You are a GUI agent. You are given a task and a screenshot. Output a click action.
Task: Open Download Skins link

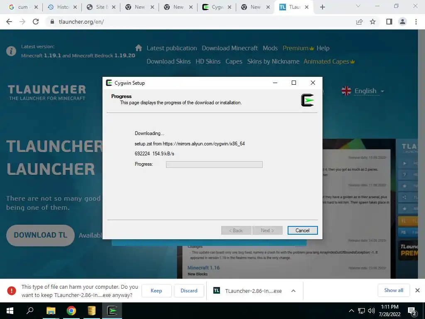pos(169,61)
